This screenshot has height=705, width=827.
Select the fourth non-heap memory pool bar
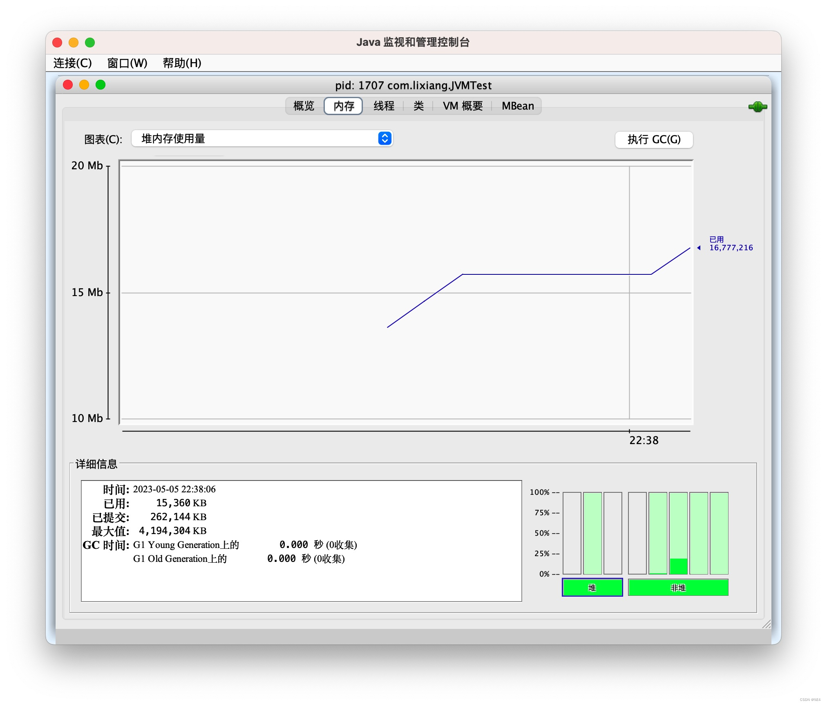click(698, 533)
